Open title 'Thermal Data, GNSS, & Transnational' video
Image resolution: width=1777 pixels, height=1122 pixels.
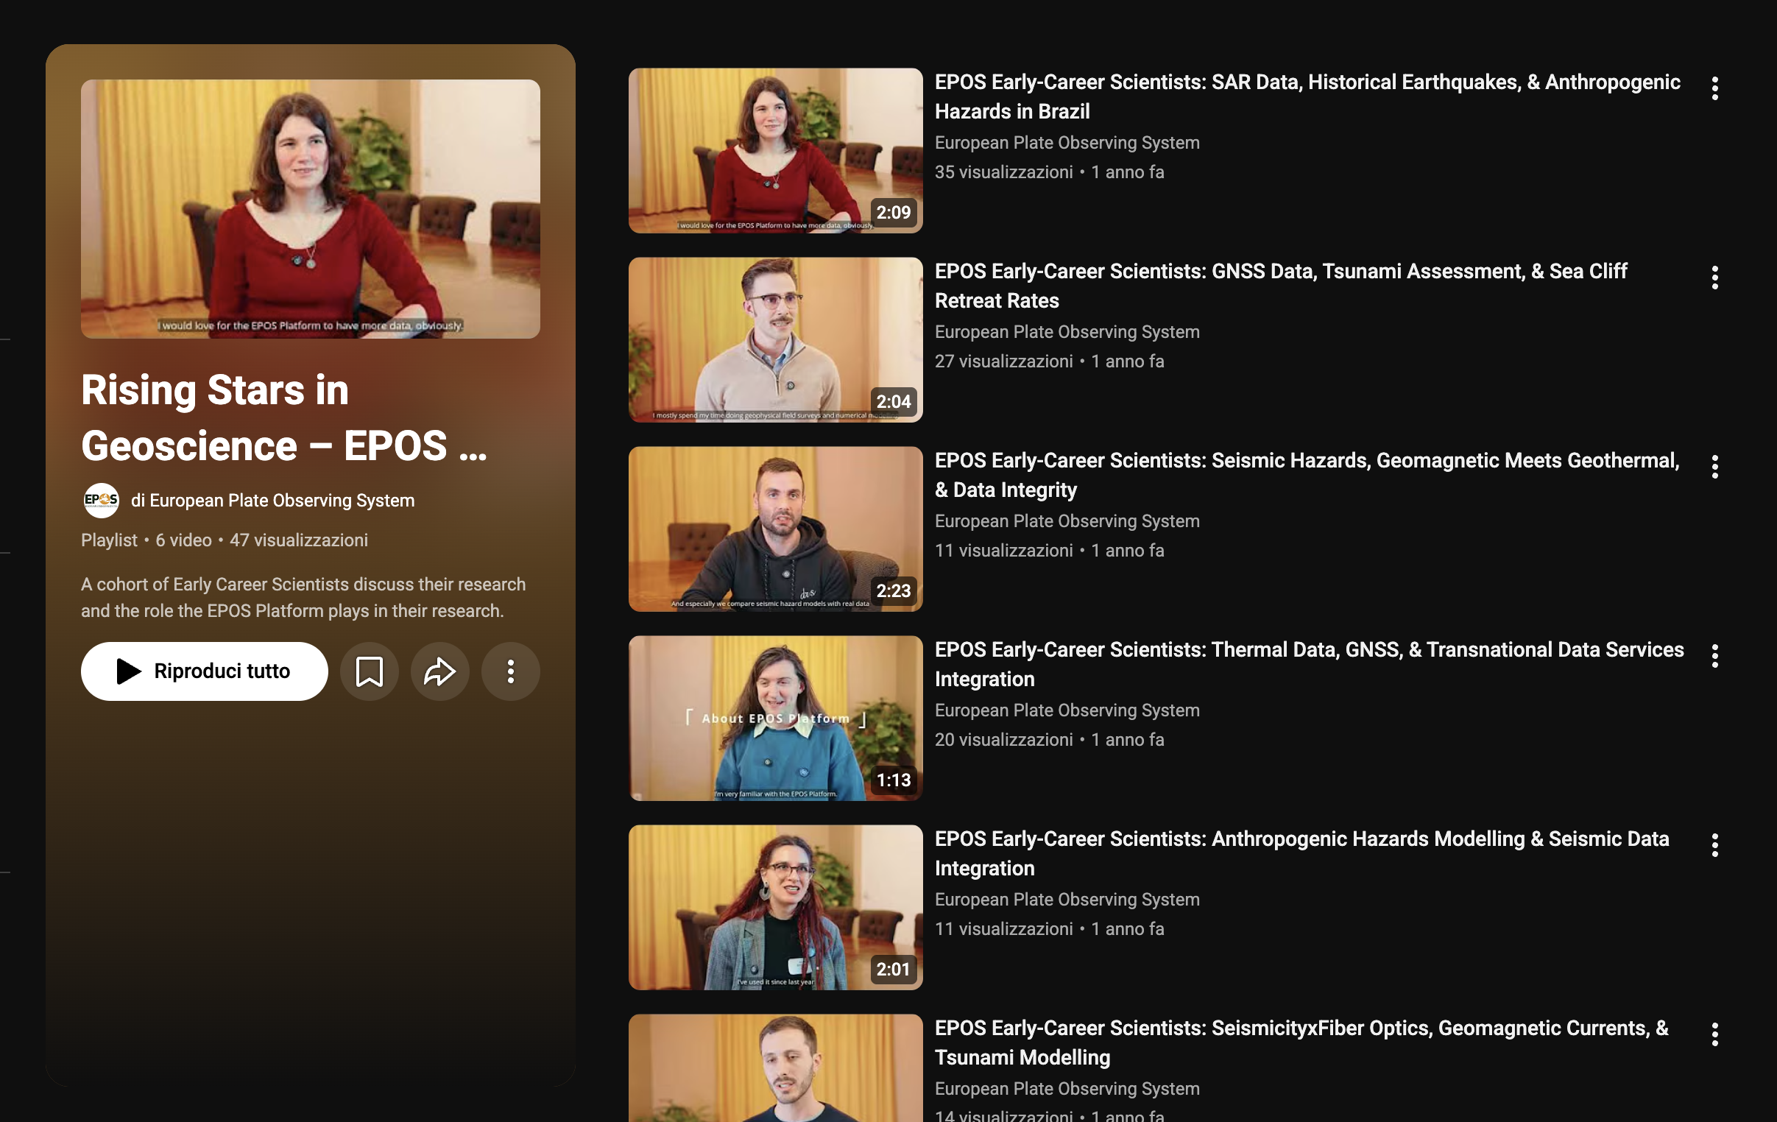coord(1309,663)
